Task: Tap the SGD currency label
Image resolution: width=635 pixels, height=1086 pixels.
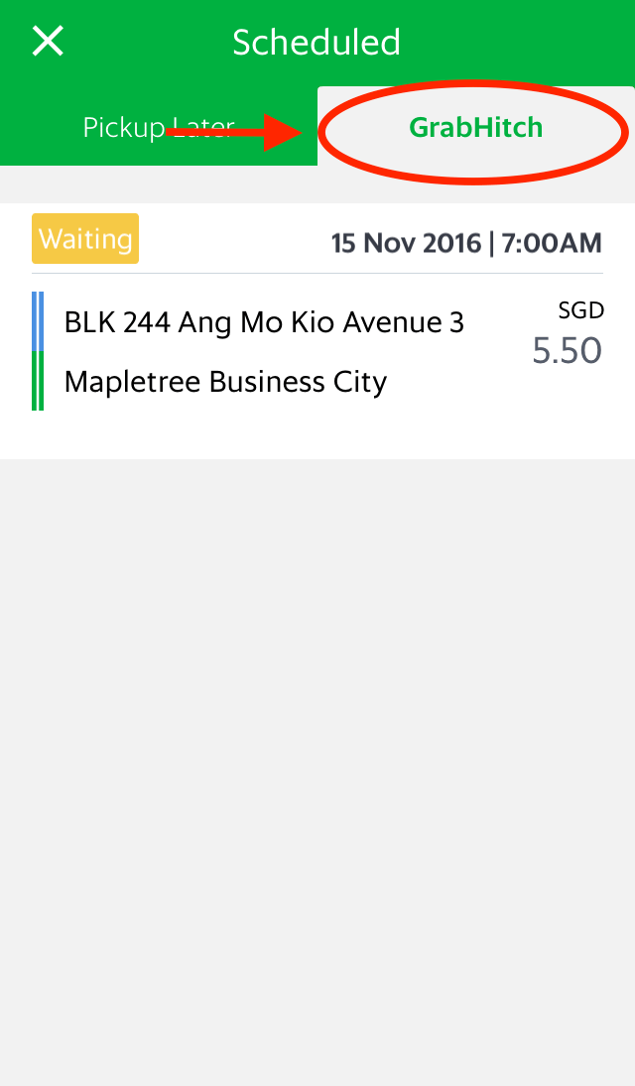Action: tap(580, 311)
